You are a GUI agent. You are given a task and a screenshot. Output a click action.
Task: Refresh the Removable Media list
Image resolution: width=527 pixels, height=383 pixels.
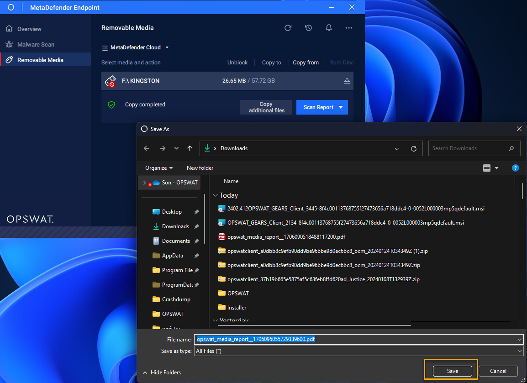pyautogui.click(x=288, y=28)
